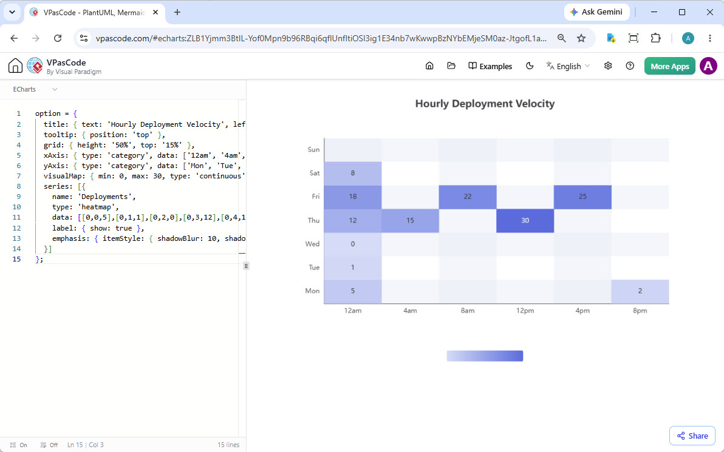
Task: Expand the English language dropdown
Action: (568, 66)
